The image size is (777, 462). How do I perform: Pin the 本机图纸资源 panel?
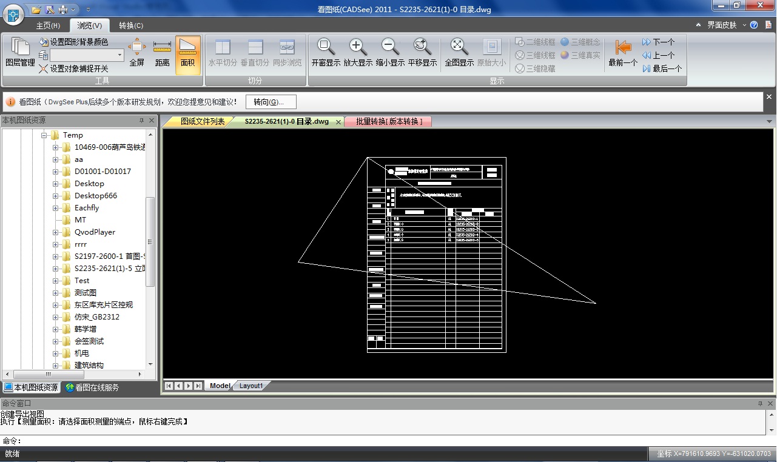141,121
